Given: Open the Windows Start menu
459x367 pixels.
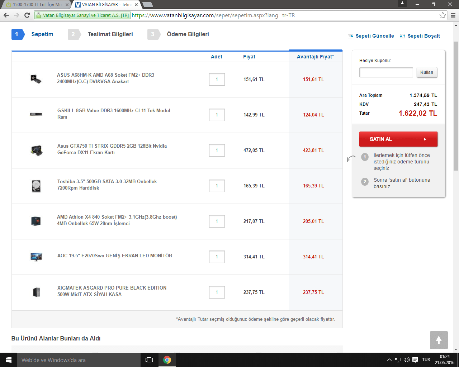Looking at the screenshot, I should [9, 360].
